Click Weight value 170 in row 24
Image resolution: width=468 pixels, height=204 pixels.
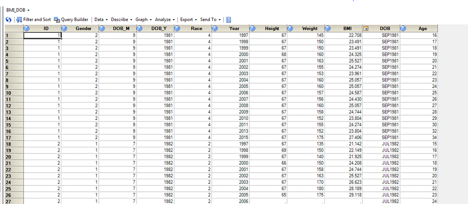point(306,182)
